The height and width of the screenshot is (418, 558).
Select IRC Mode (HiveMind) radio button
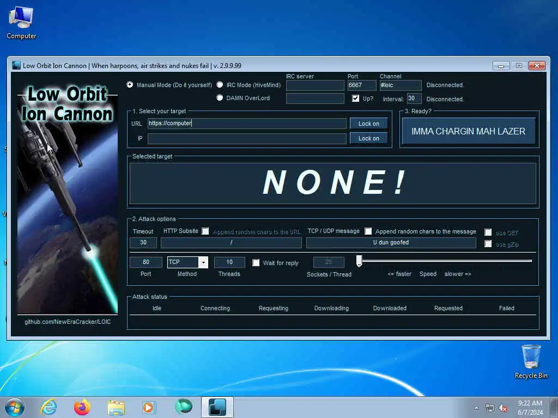pos(220,84)
